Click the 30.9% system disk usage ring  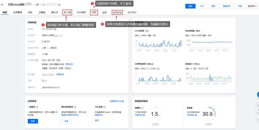point(208,114)
